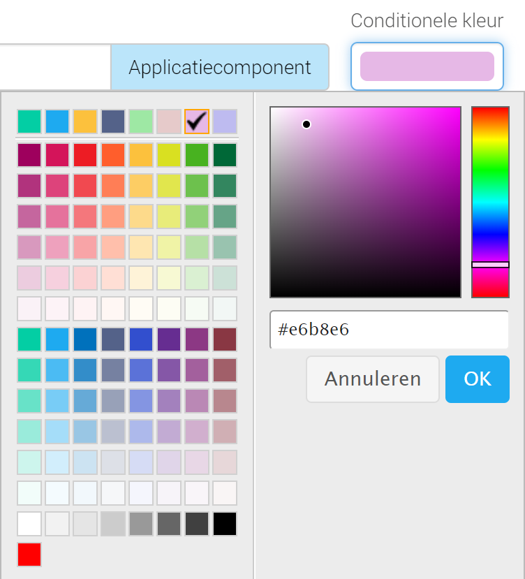Select the black swatch in grayscale row
Image resolution: width=525 pixels, height=579 pixels.
pos(225,524)
